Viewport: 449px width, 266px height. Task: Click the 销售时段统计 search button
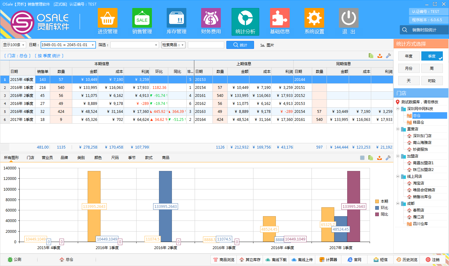[424, 30]
